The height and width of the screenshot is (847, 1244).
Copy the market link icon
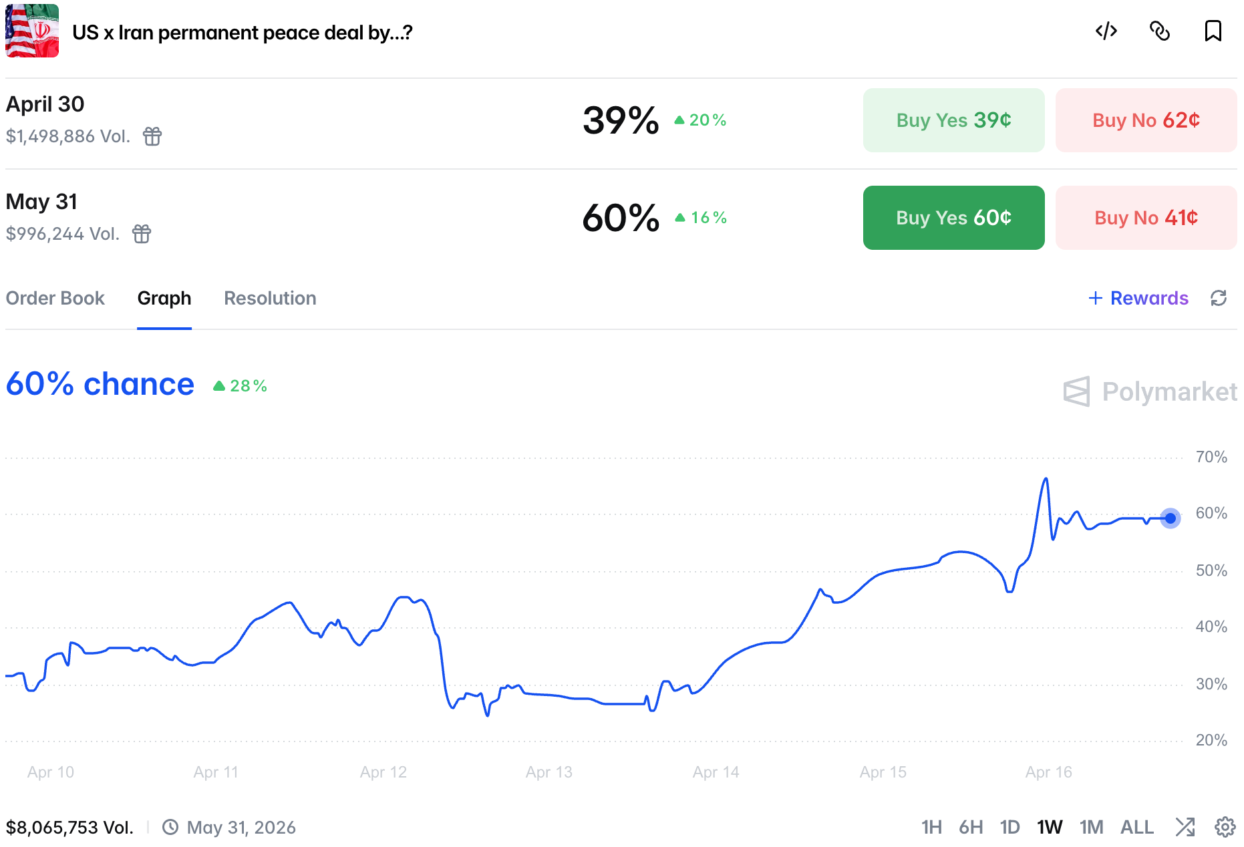(x=1160, y=31)
